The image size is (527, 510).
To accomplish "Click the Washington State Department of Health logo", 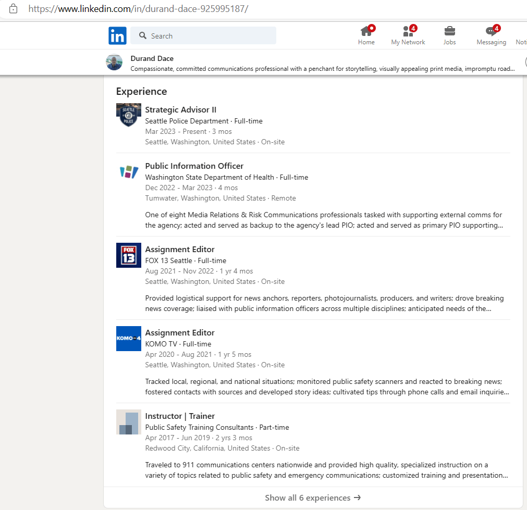I will tap(128, 172).
